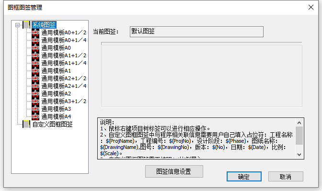322x191 pixels.
Task: Click DWG icon beside 通用模板A3
Action: click(x=35, y=109)
